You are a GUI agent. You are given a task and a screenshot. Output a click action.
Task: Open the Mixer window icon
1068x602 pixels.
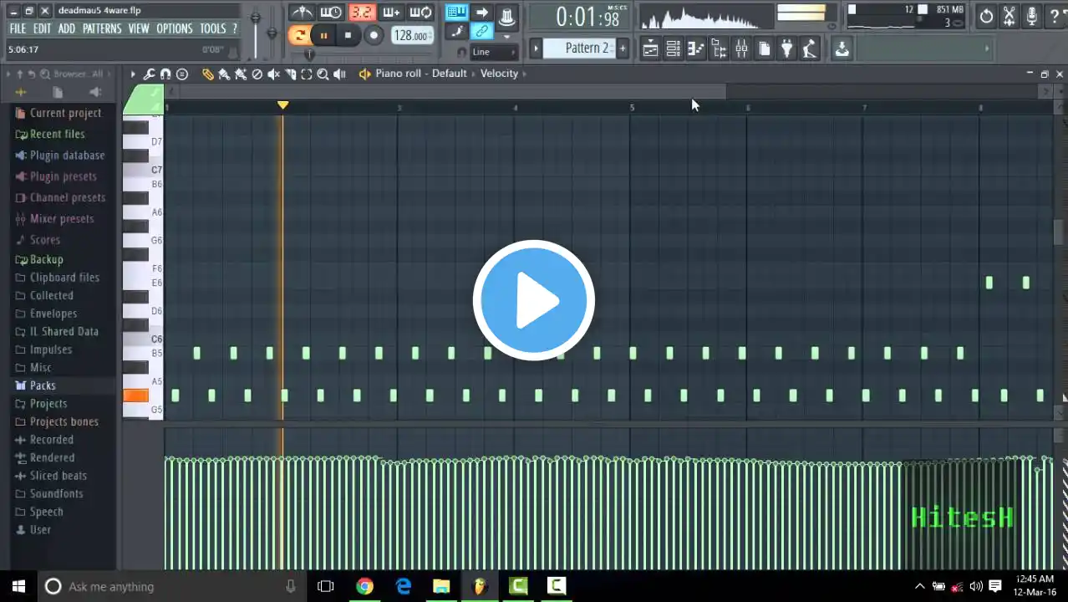(x=741, y=49)
